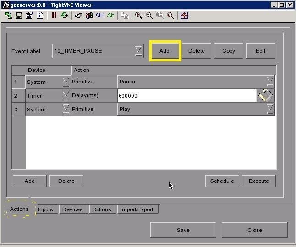
Task: Click the Zoom in magnifier icon
Action: coord(138,16)
